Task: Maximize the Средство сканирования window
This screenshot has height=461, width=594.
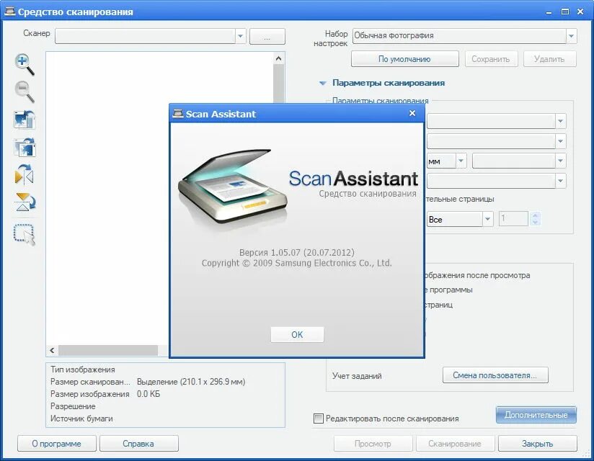Action: (565, 12)
